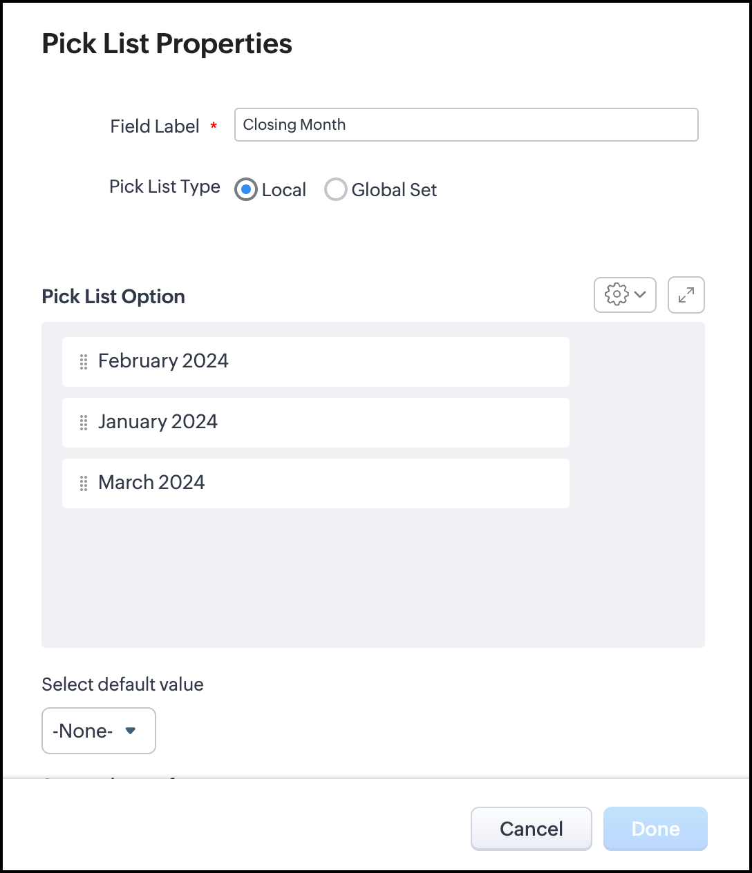Click the Cancel button
752x873 pixels.
click(531, 828)
